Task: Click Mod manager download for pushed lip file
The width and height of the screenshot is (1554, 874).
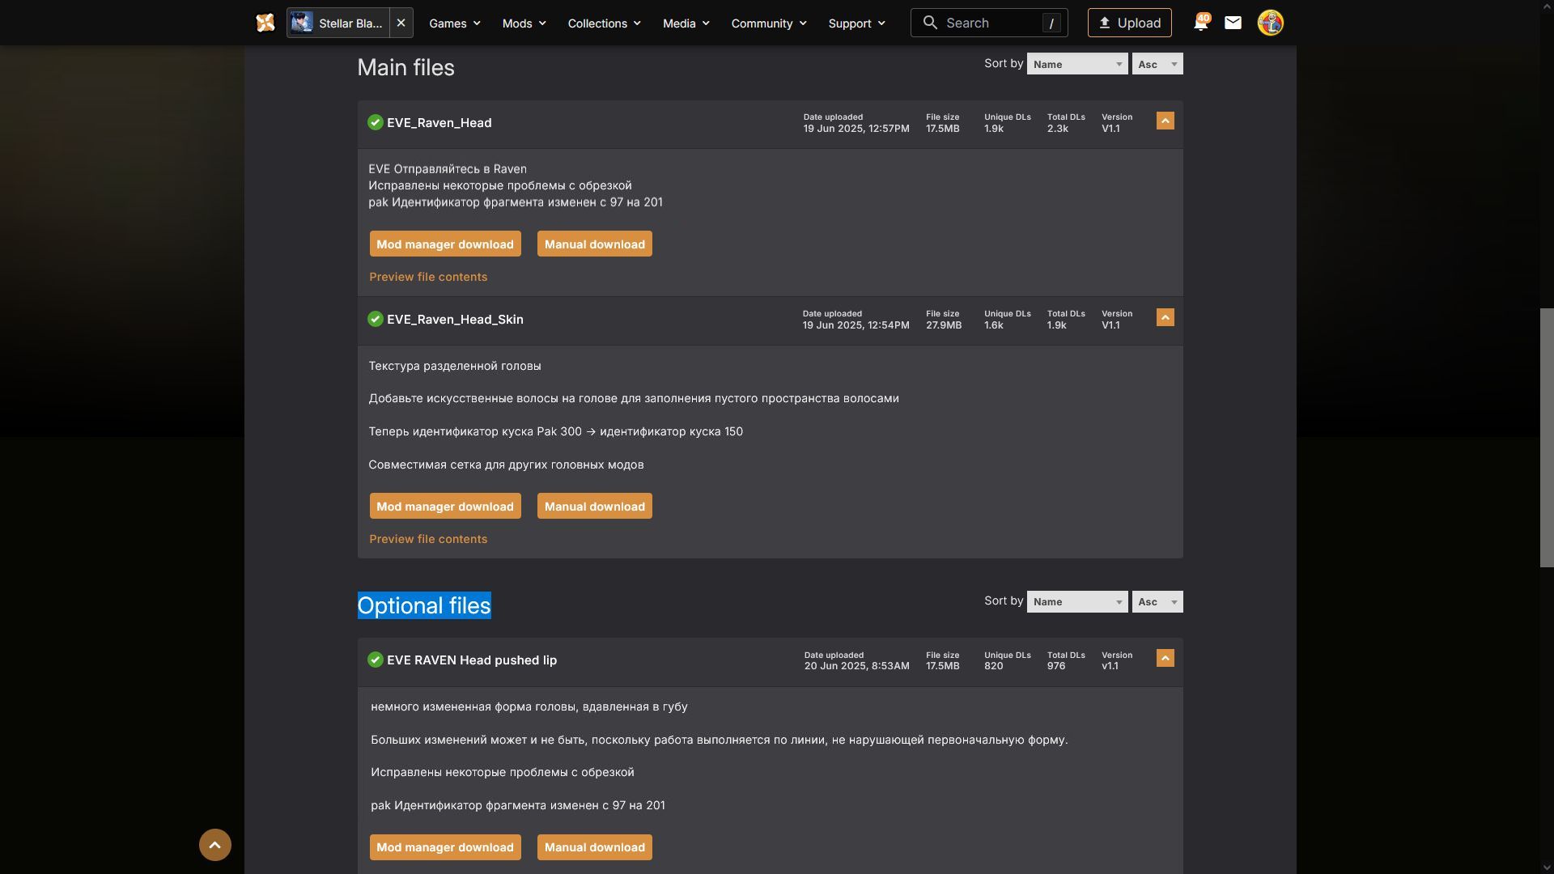Action: coord(445,846)
